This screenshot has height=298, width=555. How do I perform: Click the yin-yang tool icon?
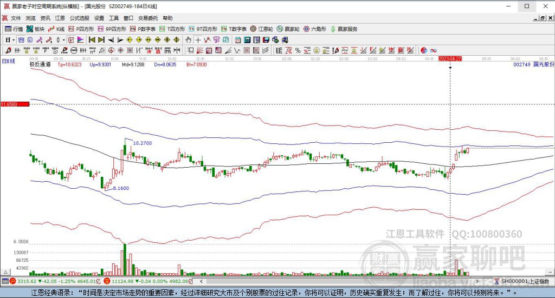424,50
